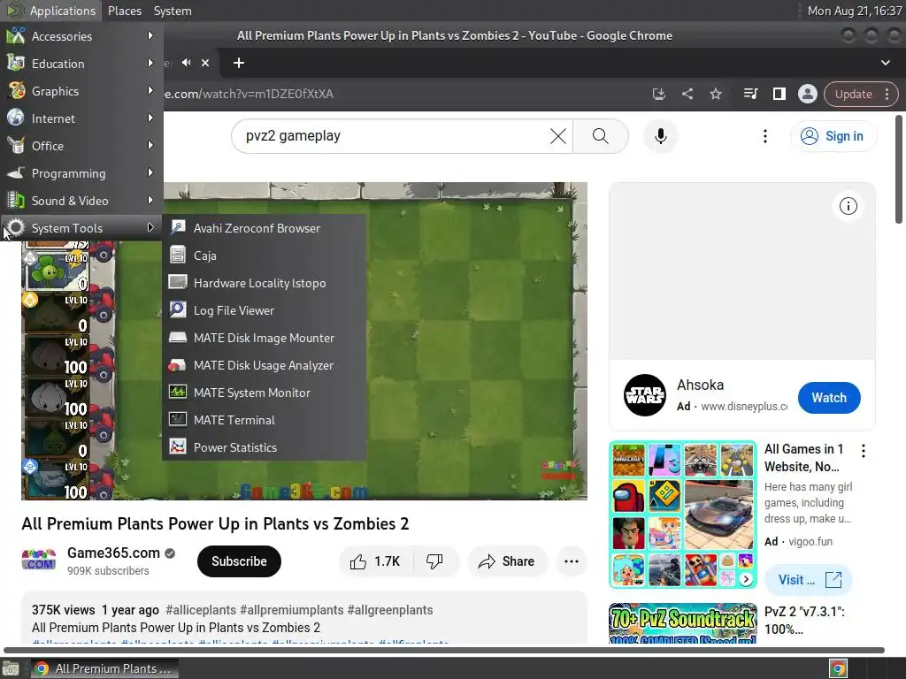Click the share page icon in address bar
Viewport: 906px width, 679px height.
coord(687,94)
